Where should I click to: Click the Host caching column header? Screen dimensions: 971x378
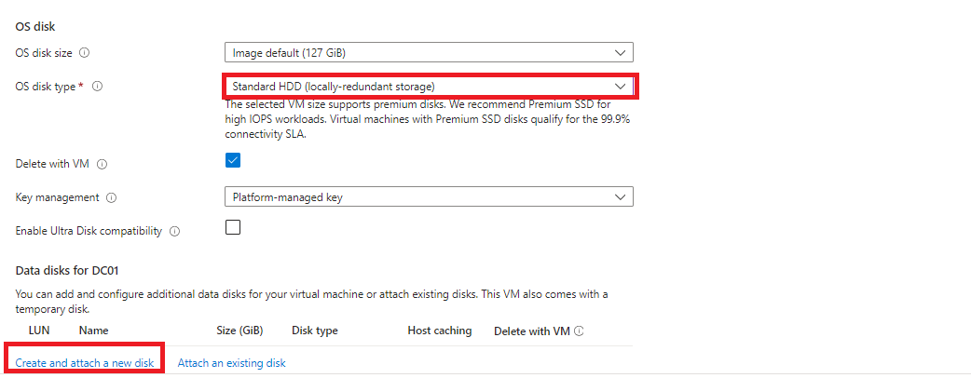pos(440,331)
